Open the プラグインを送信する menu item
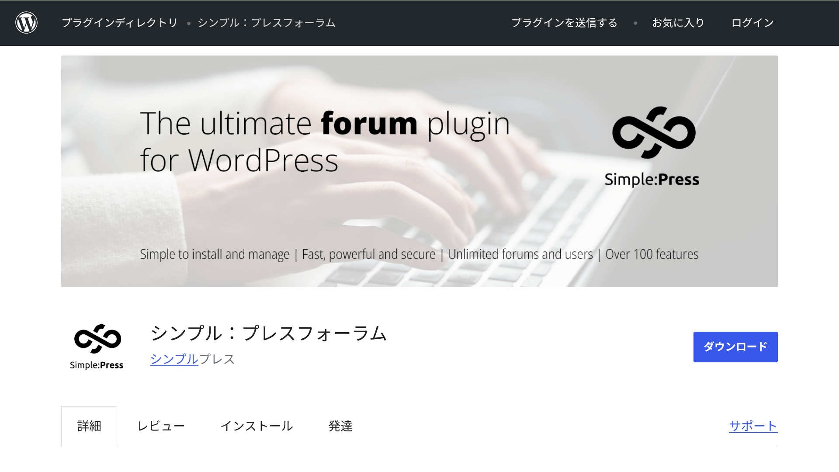 pos(565,22)
